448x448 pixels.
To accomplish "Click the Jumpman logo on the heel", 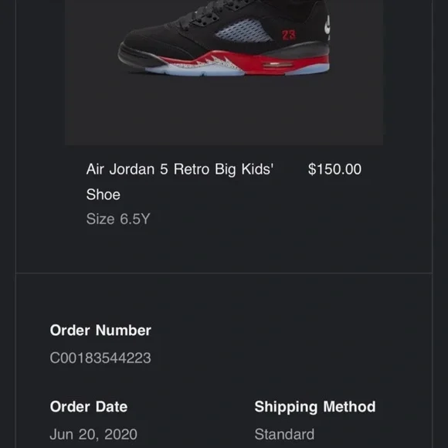I will click(328, 25).
